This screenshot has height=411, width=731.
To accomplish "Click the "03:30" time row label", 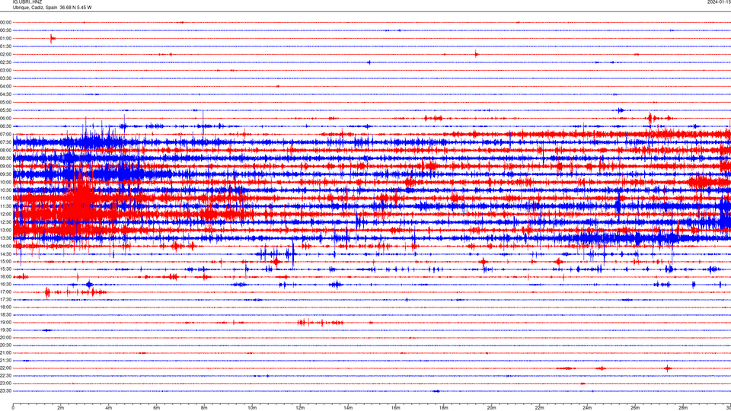I will [5, 78].
